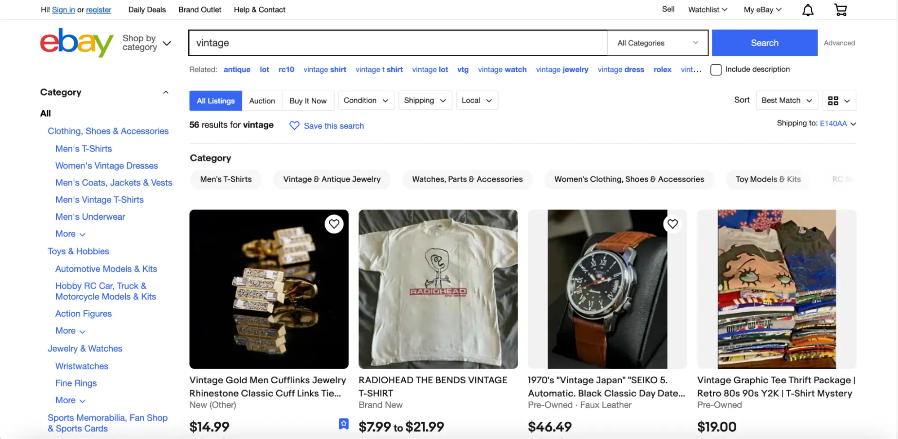Viewport: 898px width, 439px height.
Task: Change Shipping to E140AA location
Action: [x=838, y=124]
